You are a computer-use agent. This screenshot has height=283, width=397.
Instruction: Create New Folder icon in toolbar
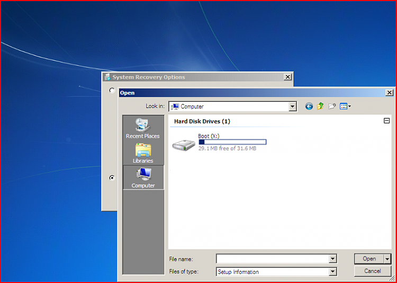pyautogui.click(x=332, y=106)
